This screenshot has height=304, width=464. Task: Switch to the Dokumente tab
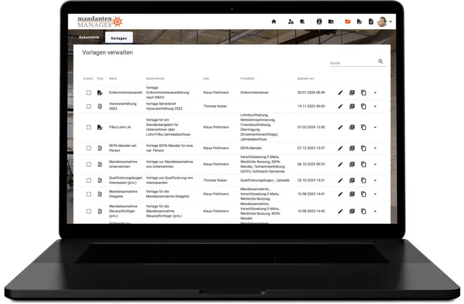(x=89, y=37)
